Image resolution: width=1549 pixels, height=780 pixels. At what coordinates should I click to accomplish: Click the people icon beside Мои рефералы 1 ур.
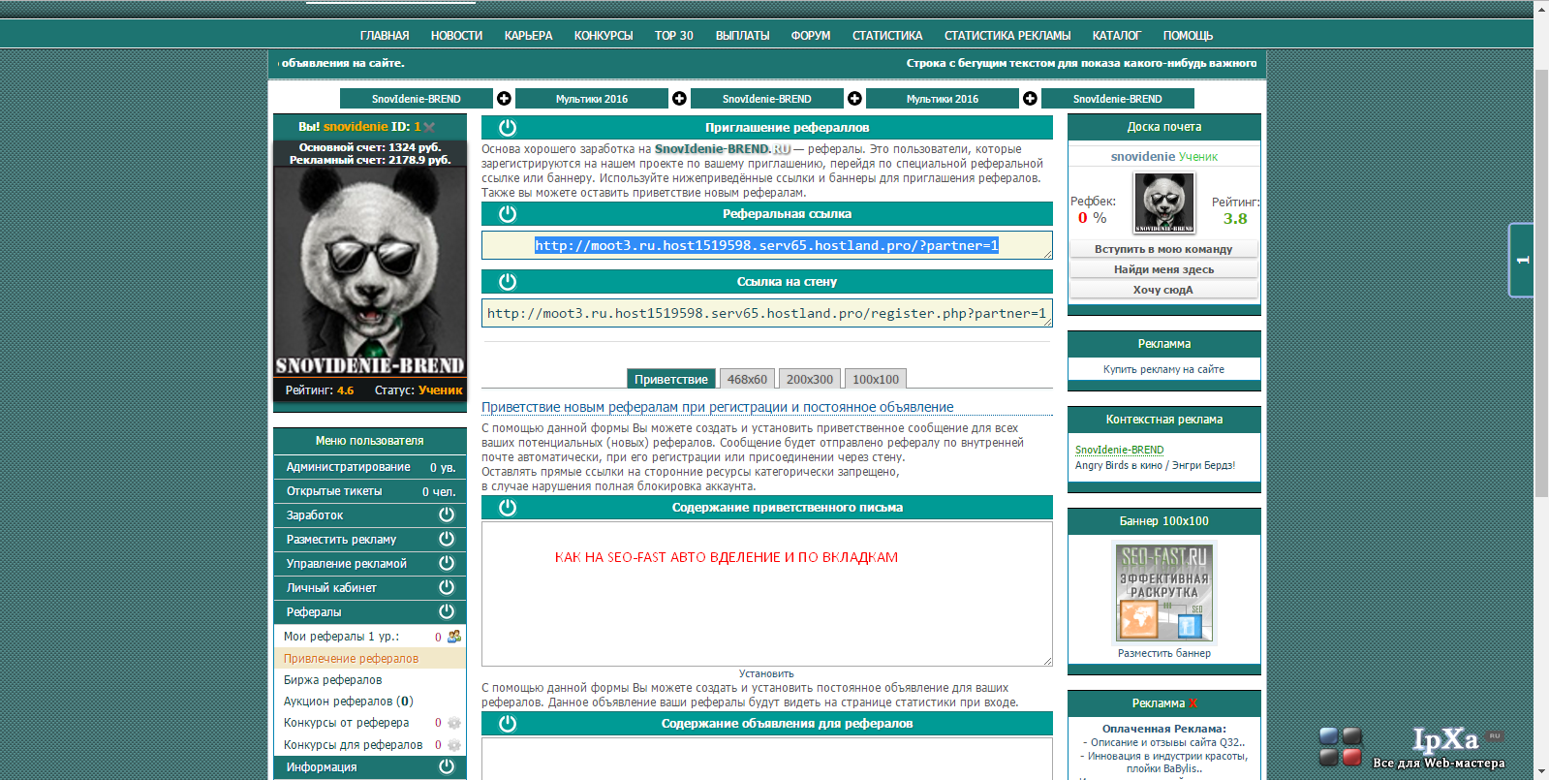click(x=453, y=637)
